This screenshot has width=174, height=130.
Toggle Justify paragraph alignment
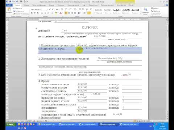click(x=75, y=13)
